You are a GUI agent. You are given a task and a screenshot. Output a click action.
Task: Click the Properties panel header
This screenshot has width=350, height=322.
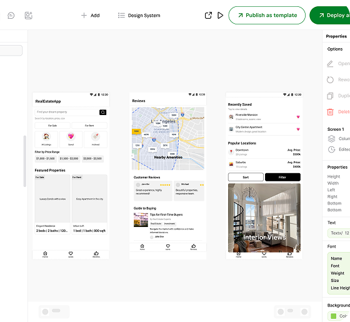(x=336, y=36)
